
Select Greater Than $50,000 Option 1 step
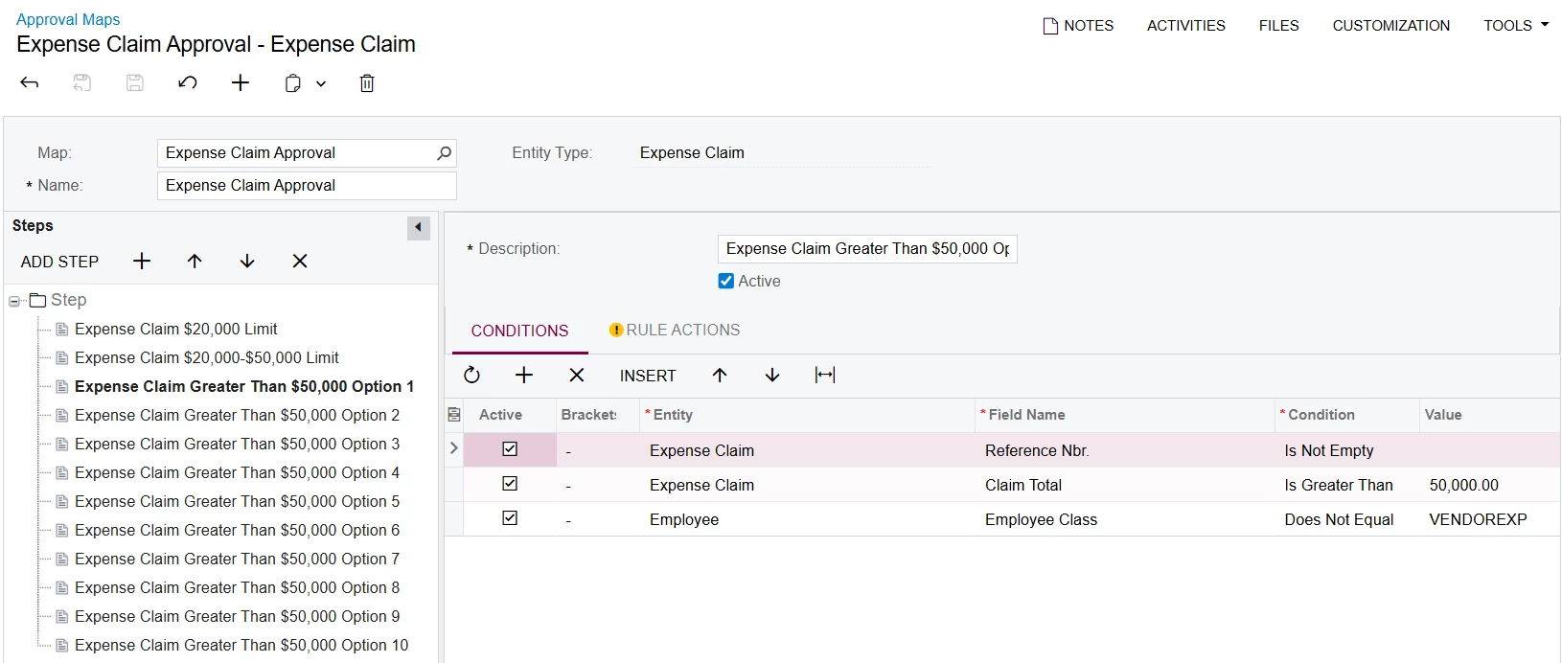pyautogui.click(x=244, y=386)
